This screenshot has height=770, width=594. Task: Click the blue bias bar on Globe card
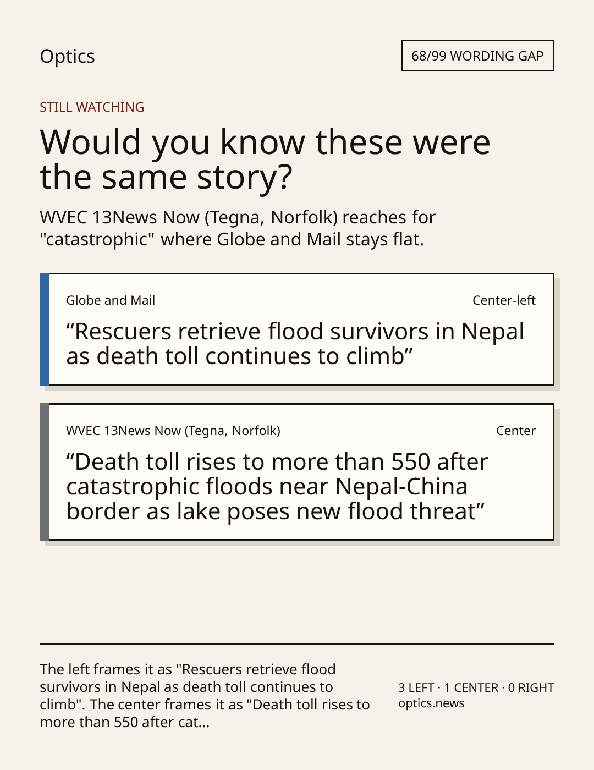(45, 329)
